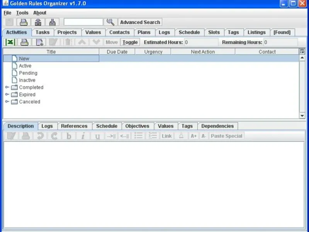Image resolution: width=309 pixels, height=232 pixels.
Task: Click the Estimated Hours field
Action: [x=201, y=42]
